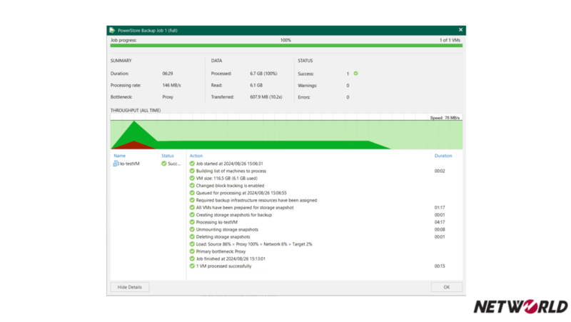The width and height of the screenshot is (571, 322).
Task: Click the Duration column header
Action: pos(443,156)
